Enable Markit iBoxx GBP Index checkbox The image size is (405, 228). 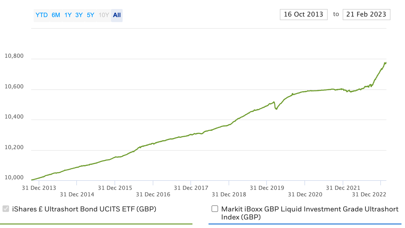tap(215, 209)
